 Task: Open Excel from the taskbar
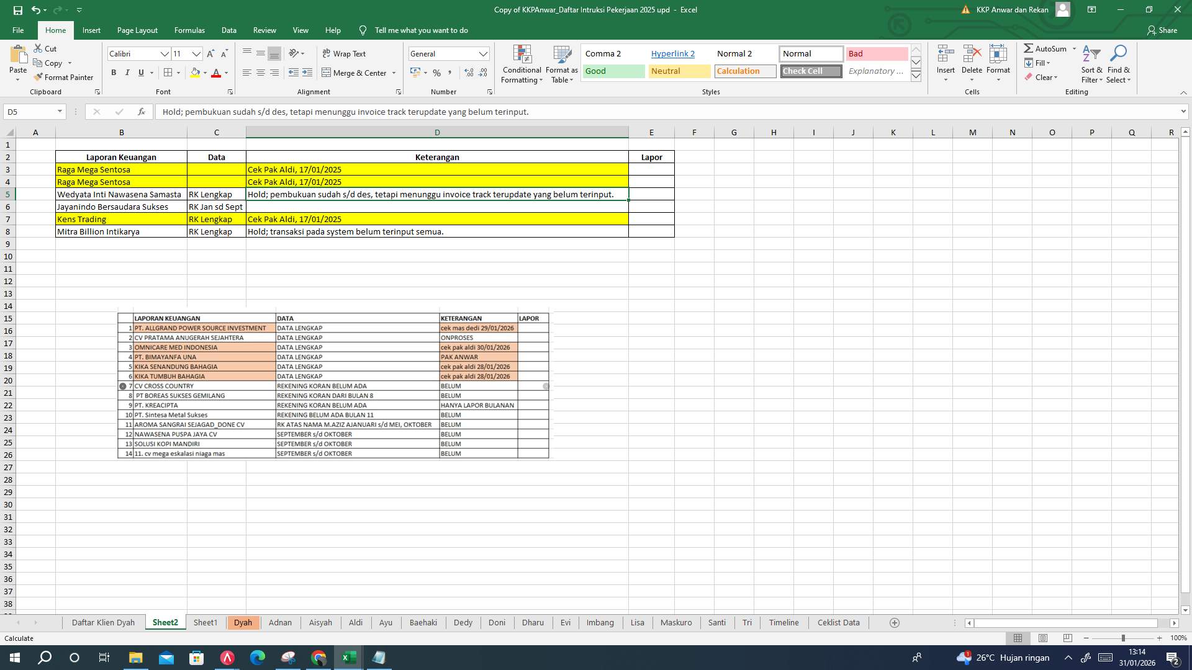(348, 657)
